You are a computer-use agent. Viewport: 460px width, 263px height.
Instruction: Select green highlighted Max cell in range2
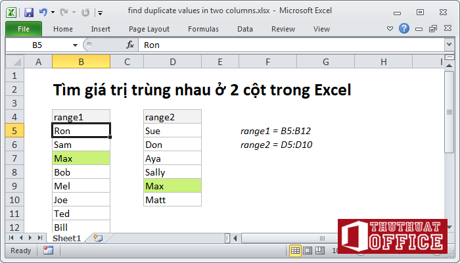coord(172,186)
